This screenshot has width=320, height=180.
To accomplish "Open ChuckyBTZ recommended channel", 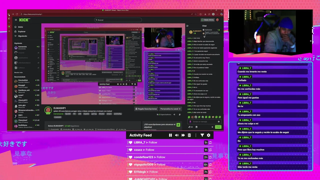I will click(x=27, y=101).
